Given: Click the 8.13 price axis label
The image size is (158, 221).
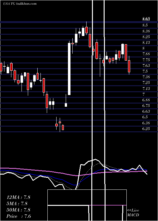Looking at the screenshot, I should point(146,43).
